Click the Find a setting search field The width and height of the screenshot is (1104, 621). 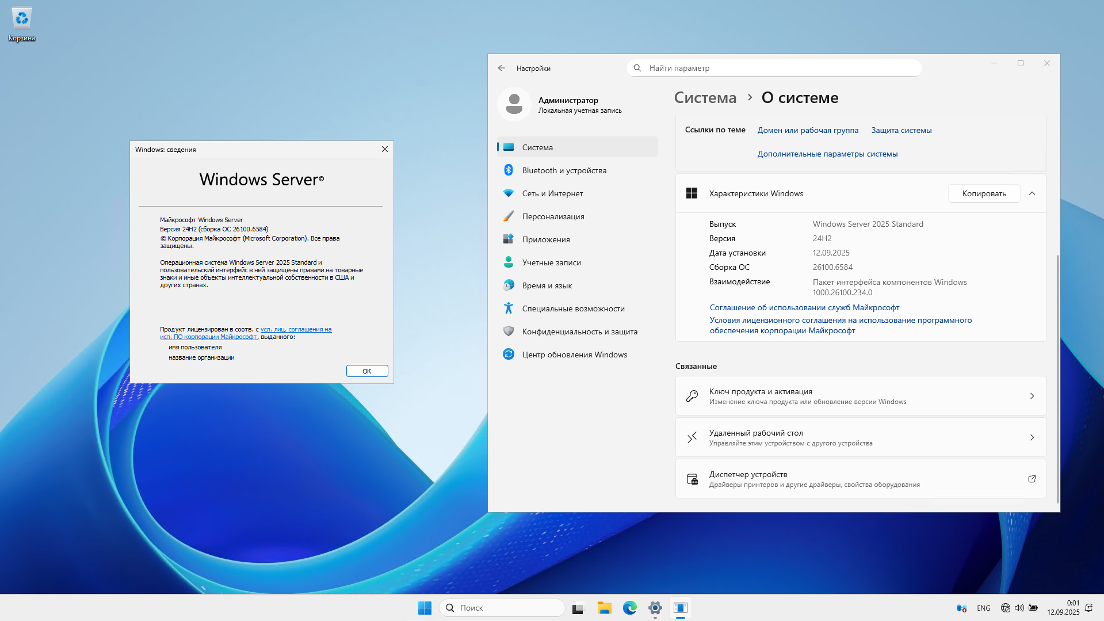(774, 68)
